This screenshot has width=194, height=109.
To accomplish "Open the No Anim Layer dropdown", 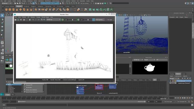I will pyautogui.click(x=169, y=102).
